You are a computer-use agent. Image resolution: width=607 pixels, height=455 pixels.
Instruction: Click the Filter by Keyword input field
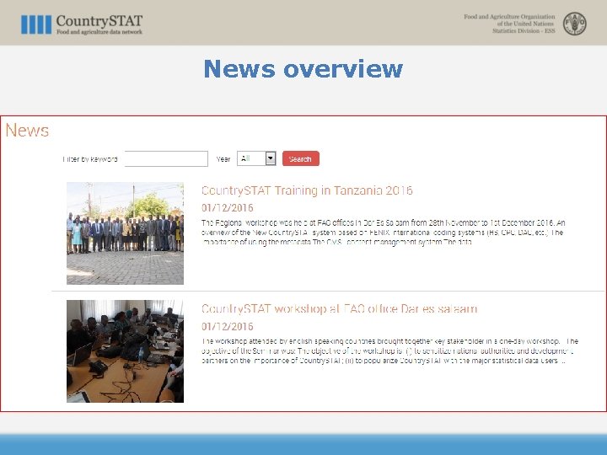(x=166, y=158)
